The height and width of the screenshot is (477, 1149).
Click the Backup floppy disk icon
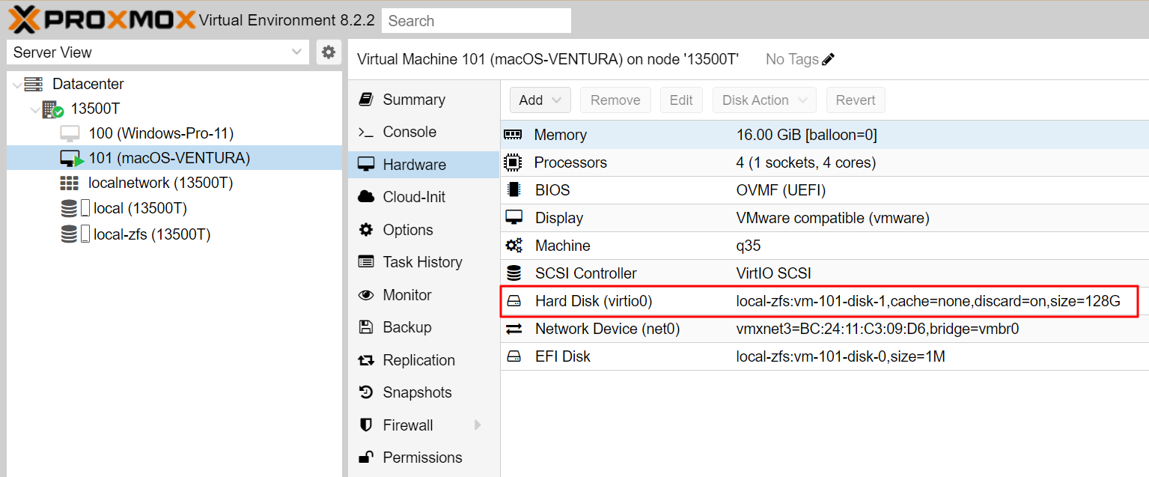366,327
